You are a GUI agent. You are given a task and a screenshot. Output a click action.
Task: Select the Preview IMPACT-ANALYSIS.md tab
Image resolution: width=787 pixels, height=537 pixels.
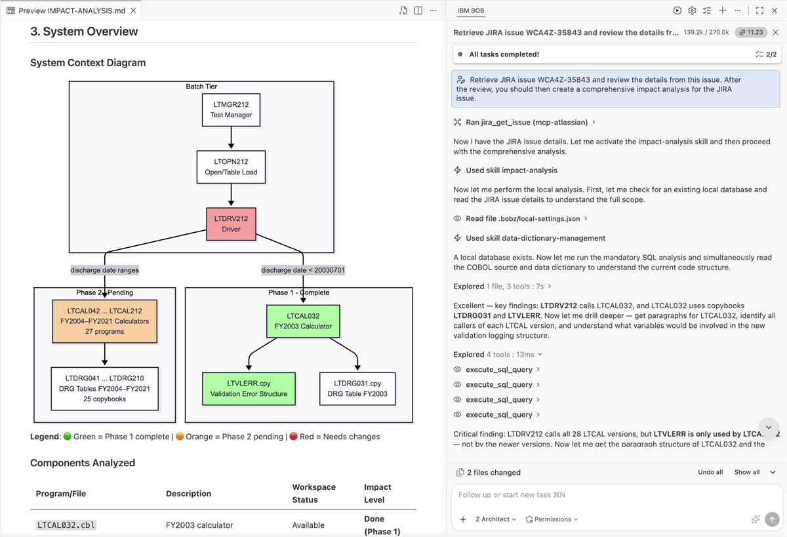(71, 10)
